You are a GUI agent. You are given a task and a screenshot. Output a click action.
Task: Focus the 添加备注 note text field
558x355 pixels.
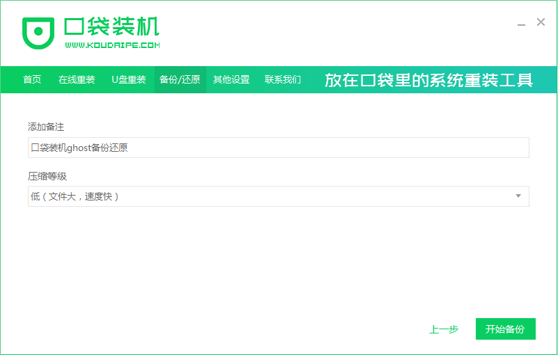pos(279,148)
